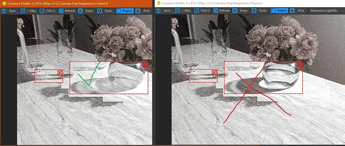The height and width of the screenshot is (146, 345).
Task: Delete the small render region in left window
Action: click(x=60, y=73)
